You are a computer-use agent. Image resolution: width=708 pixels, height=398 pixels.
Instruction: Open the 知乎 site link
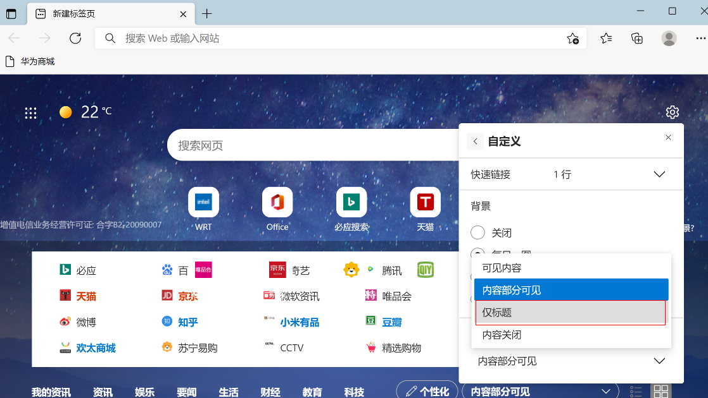click(x=187, y=322)
